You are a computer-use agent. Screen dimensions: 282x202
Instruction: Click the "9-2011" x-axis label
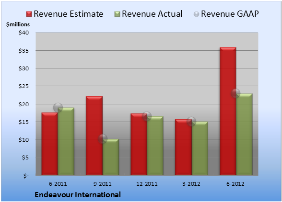point(103,184)
